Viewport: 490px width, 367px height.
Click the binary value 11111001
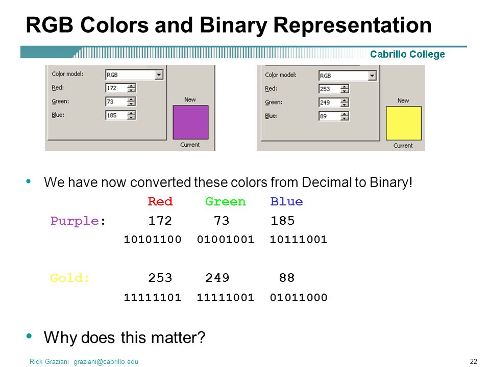[225, 297]
